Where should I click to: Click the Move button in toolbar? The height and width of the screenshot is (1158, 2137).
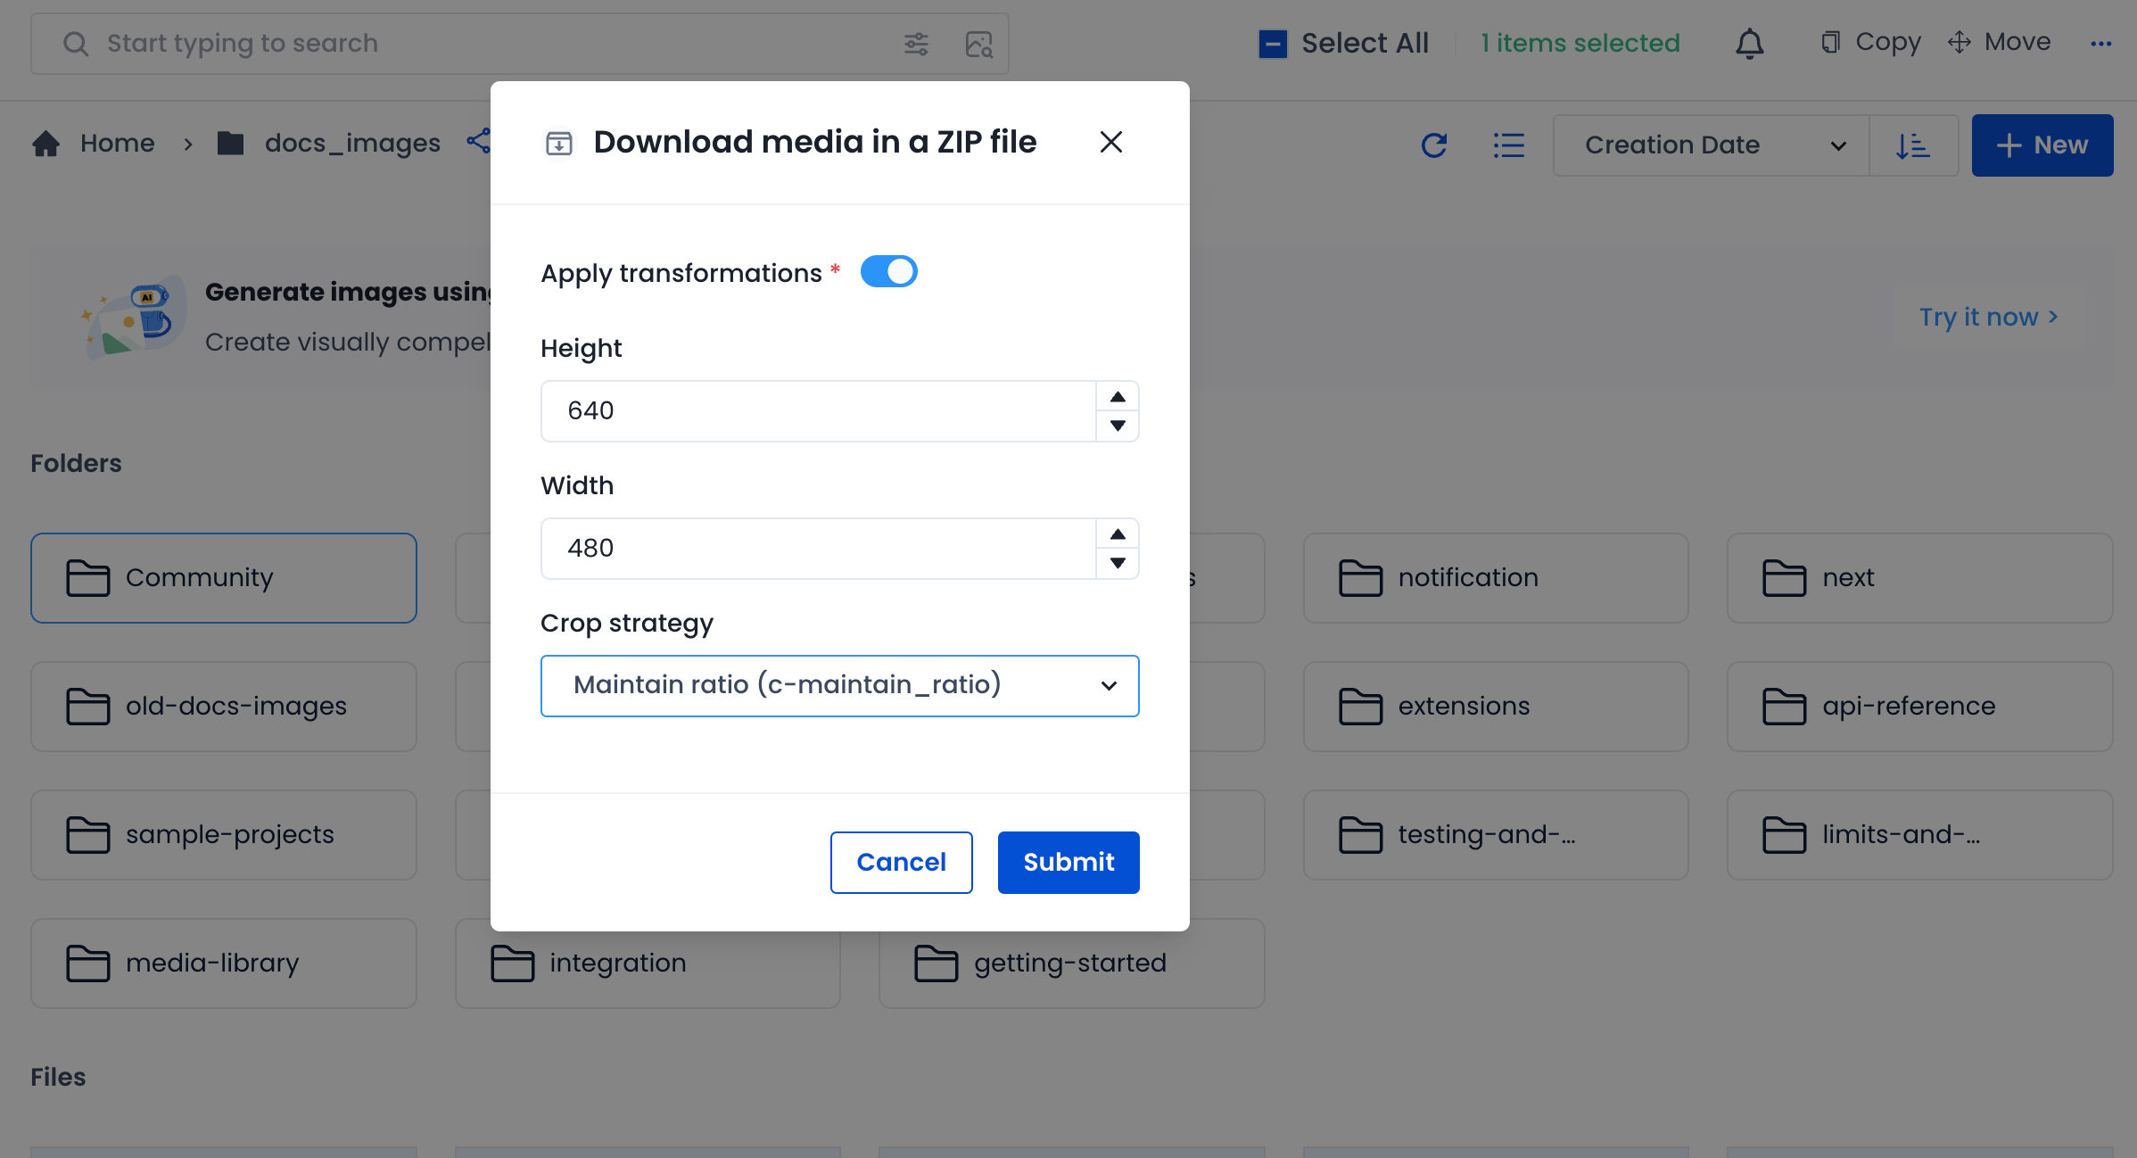[x=1999, y=42]
